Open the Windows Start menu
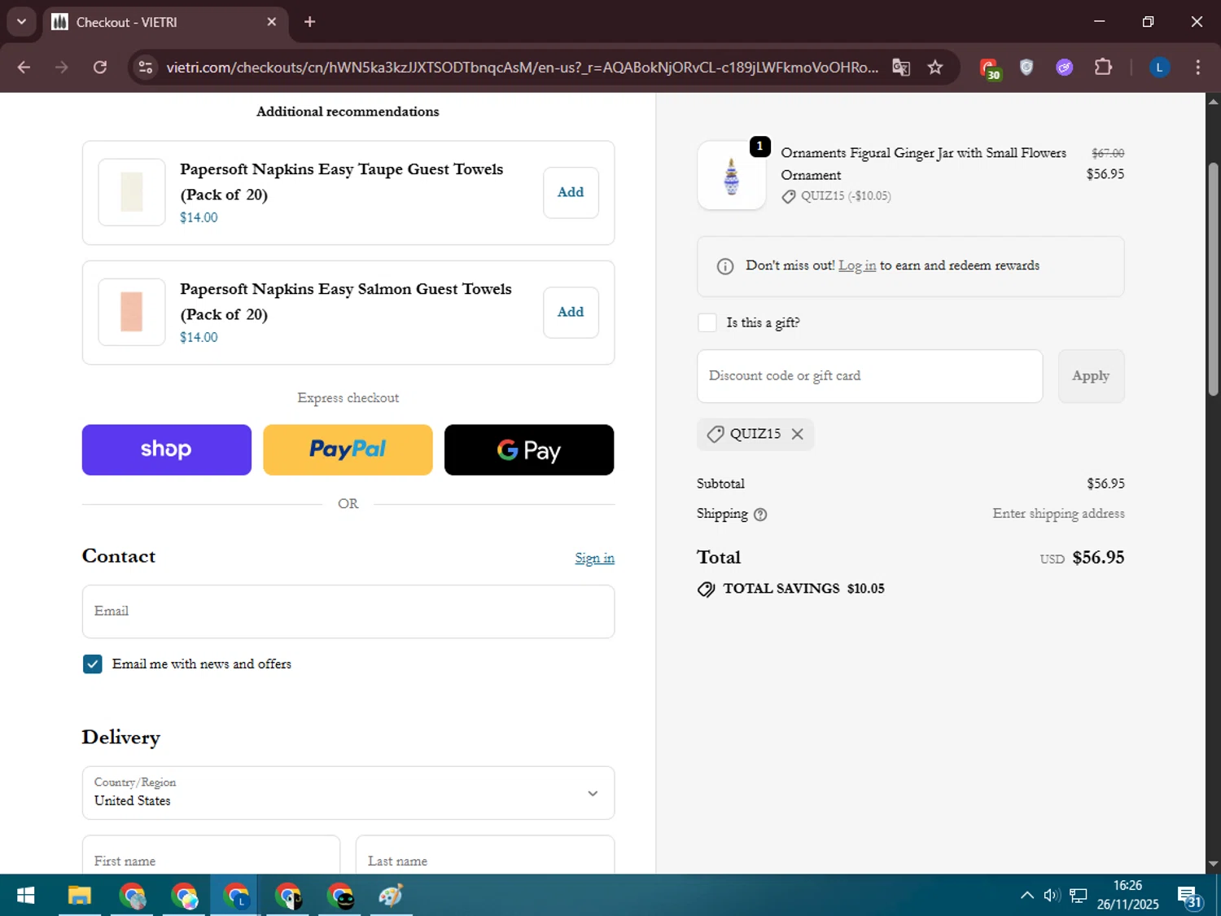Viewport: 1221px width, 916px height. (26, 896)
